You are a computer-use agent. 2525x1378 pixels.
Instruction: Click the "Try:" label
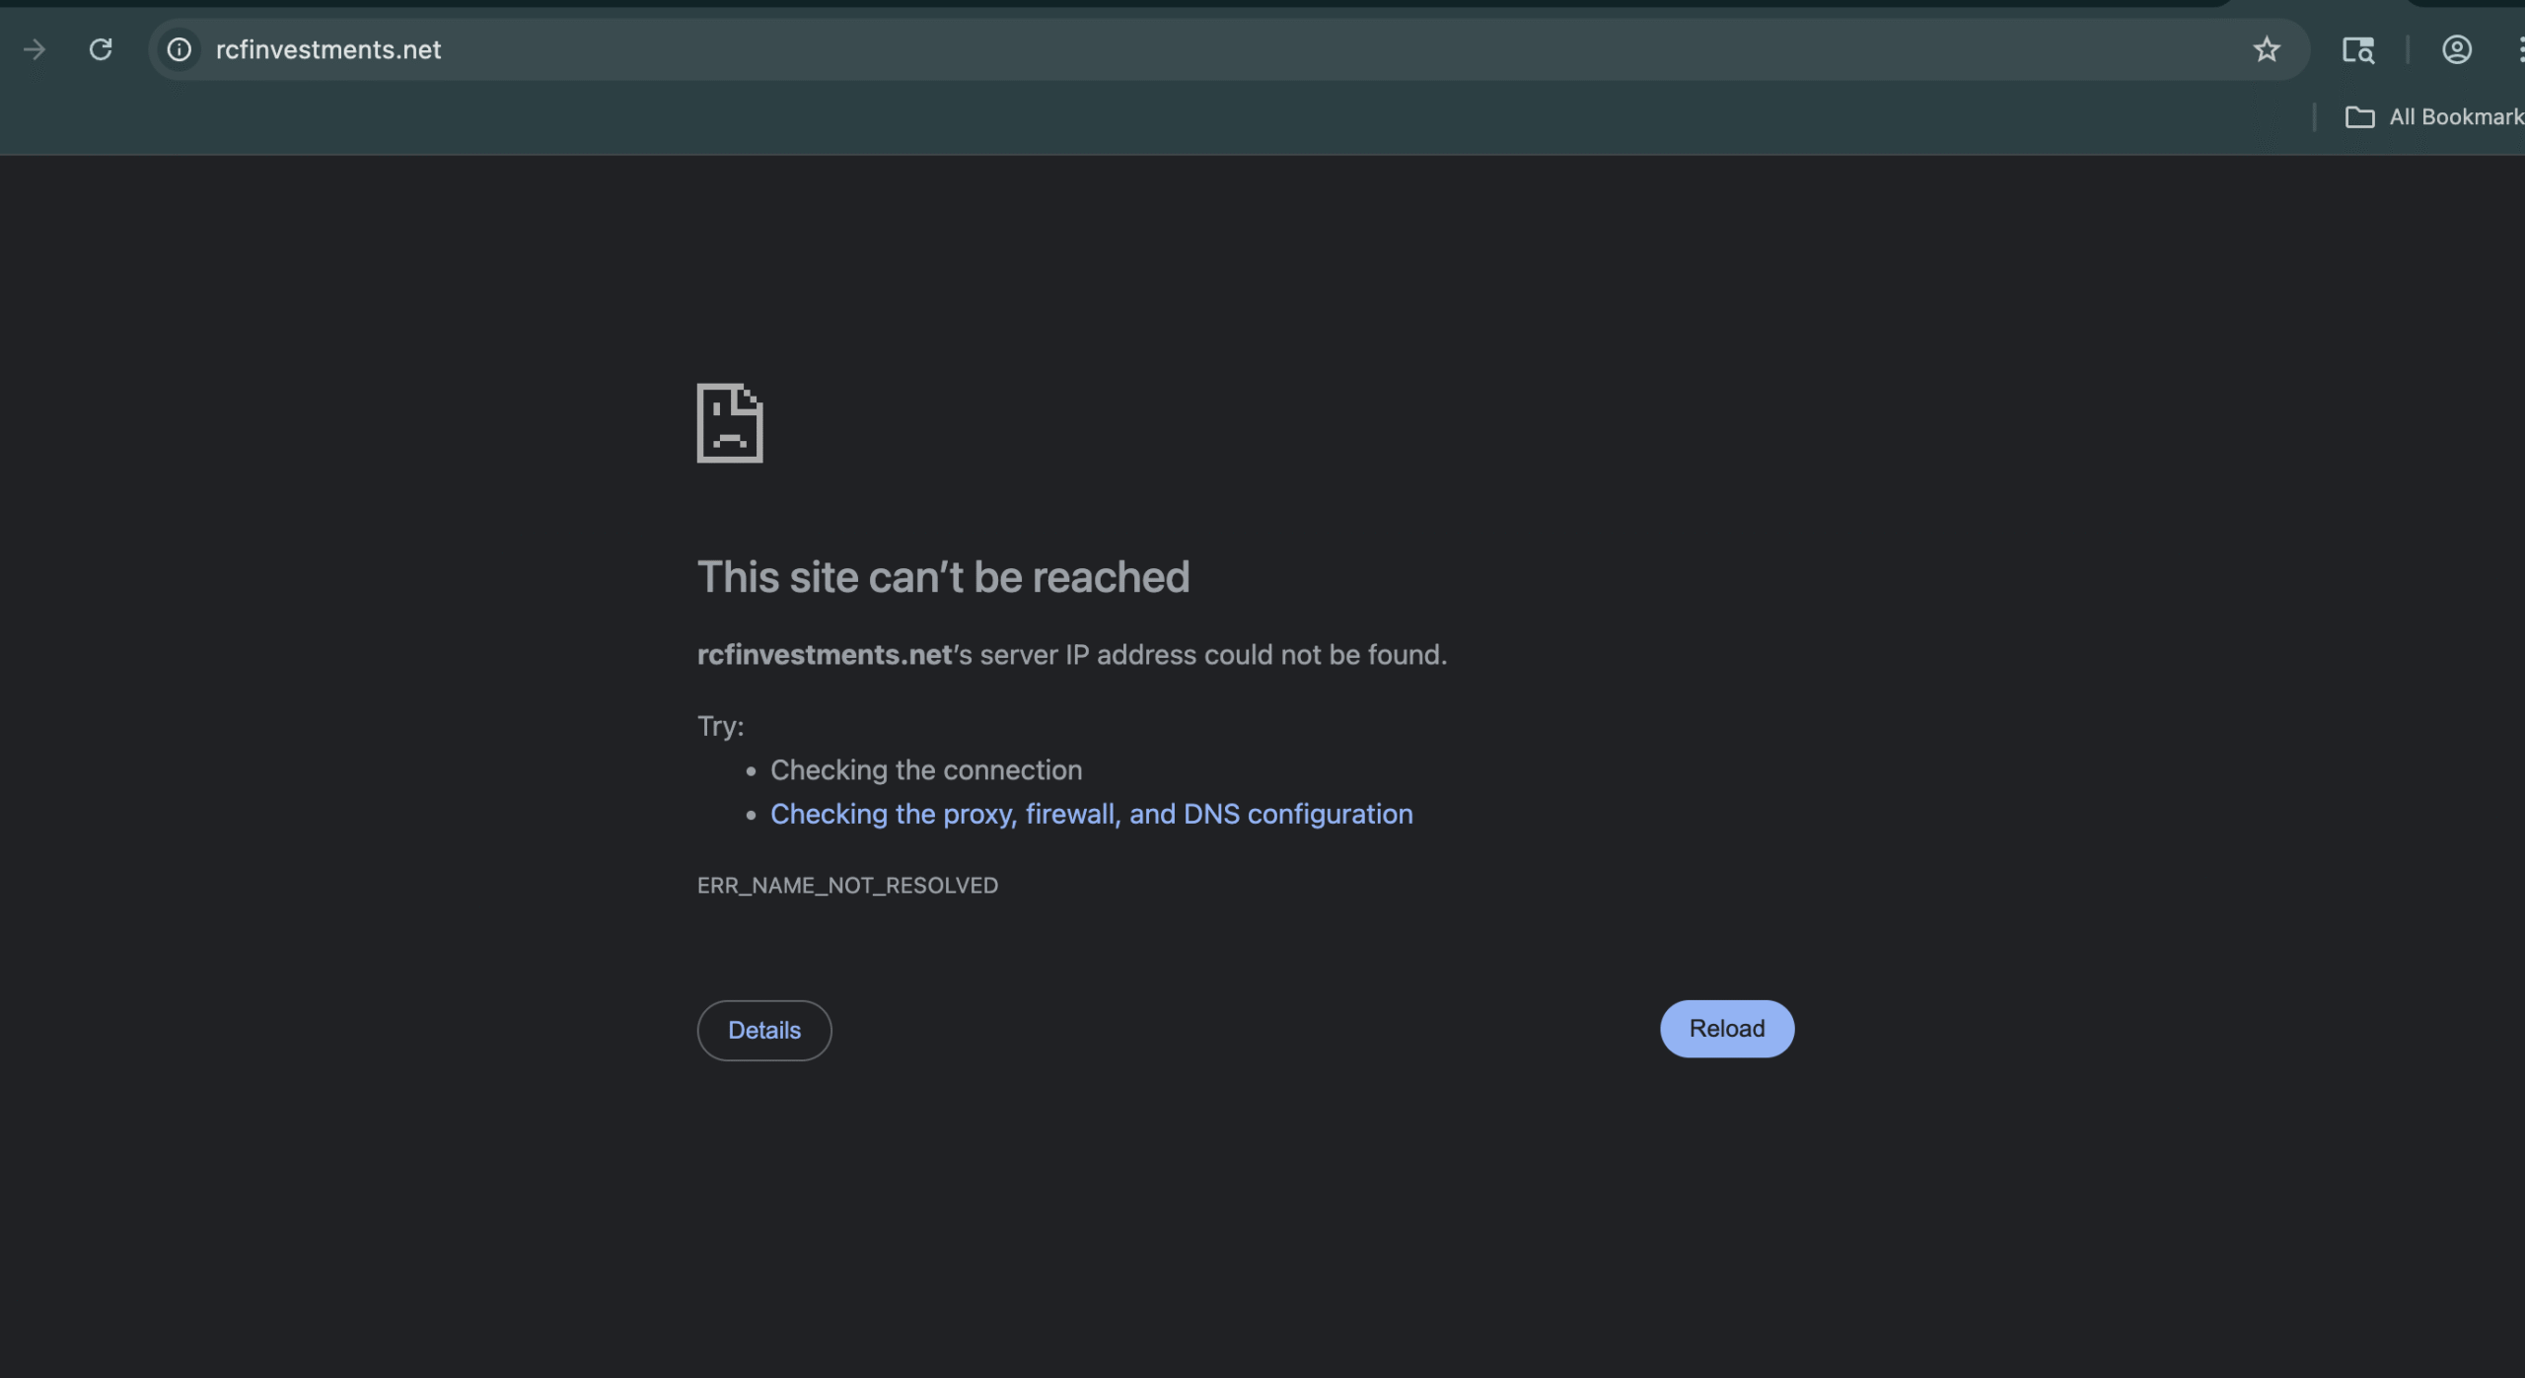point(720,726)
